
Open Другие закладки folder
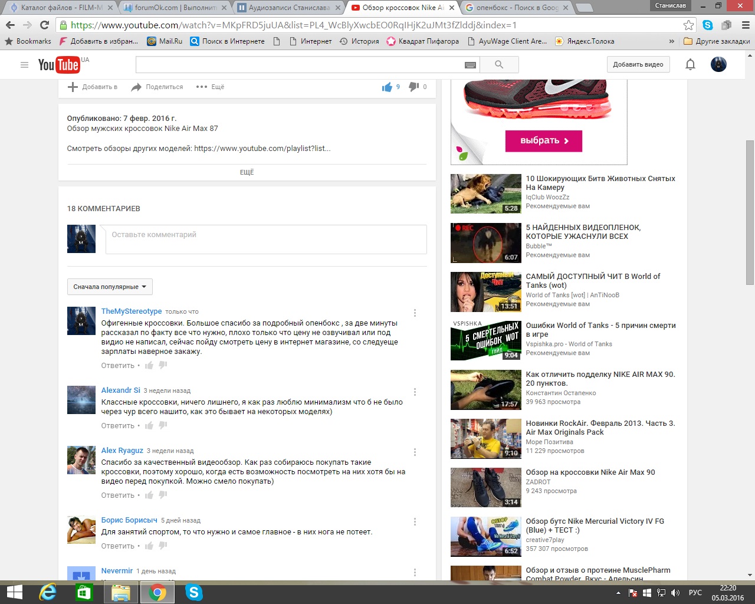tap(717, 41)
